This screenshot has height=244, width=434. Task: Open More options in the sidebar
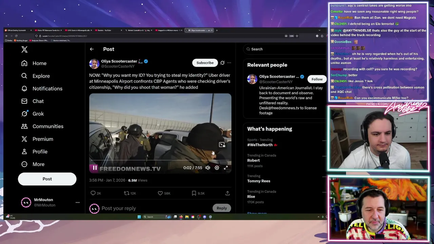point(33,164)
